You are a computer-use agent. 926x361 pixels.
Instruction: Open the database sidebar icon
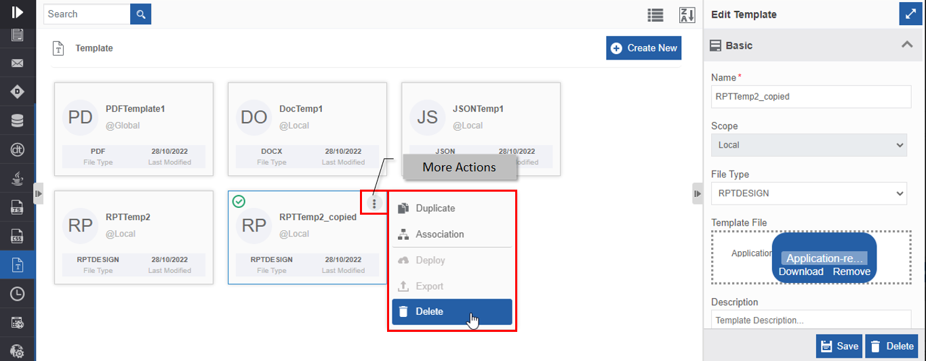pyautogui.click(x=18, y=121)
